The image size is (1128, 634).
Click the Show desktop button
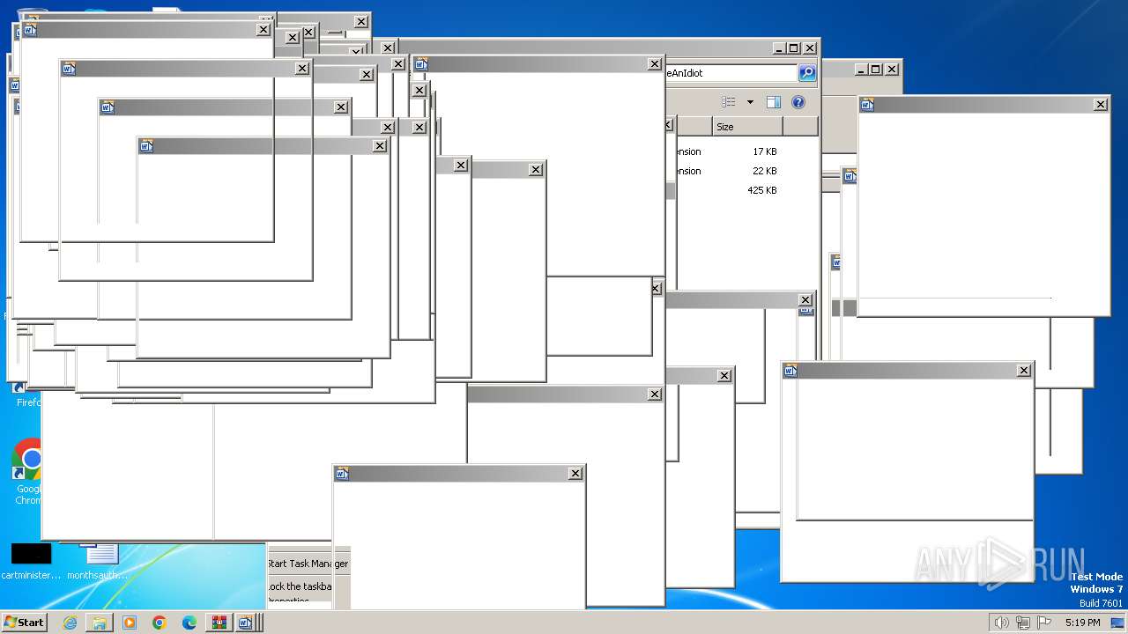(x=1117, y=623)
